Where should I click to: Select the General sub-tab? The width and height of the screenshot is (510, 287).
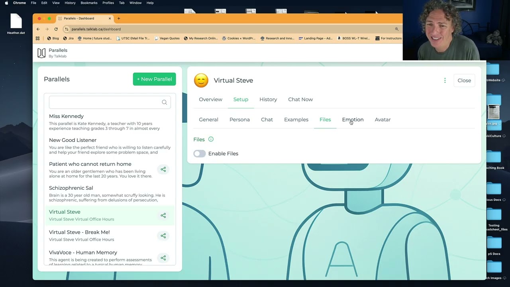coord(208,120)
